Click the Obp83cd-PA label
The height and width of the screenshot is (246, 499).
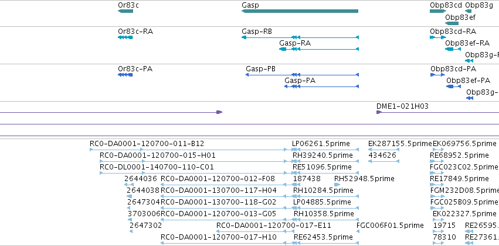[x=453, y=69]
